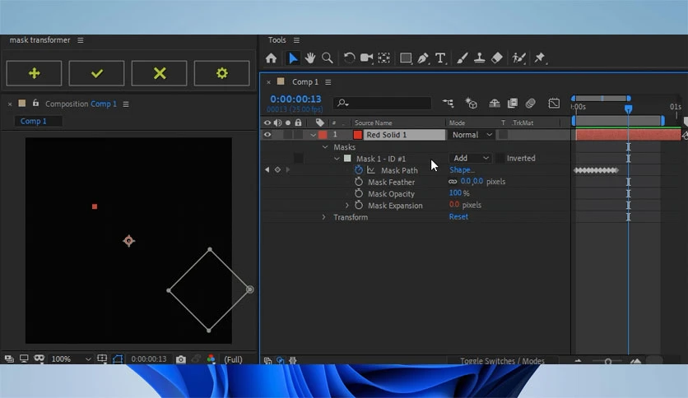The image size is (688, 398).
Task: Select the Rectangle shape tool
Action: point(406,58)
